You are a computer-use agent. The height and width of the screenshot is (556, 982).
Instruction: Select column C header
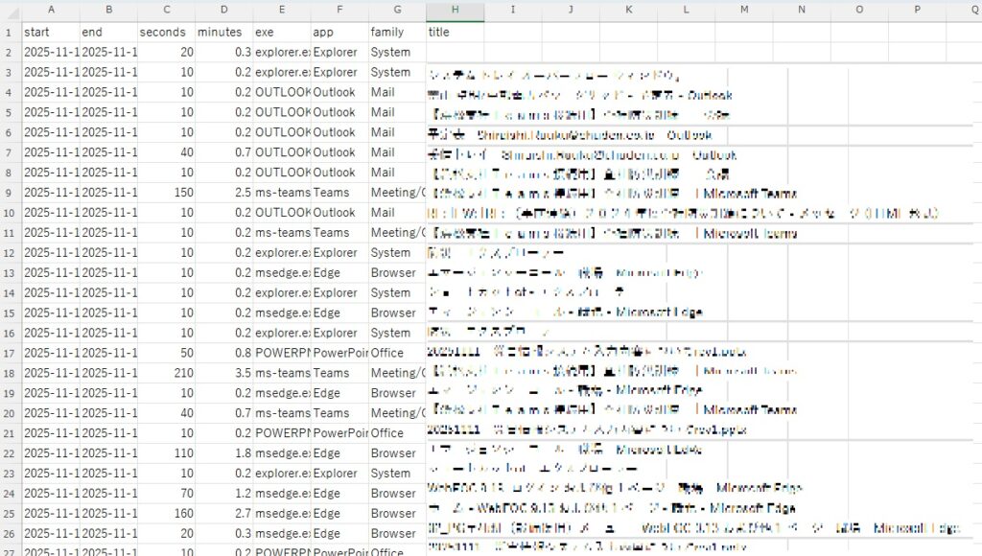coord(166,9)
